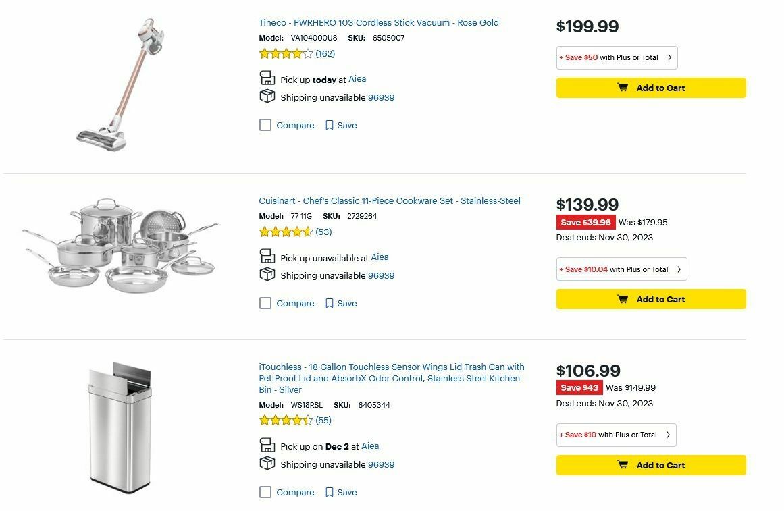This screenshot has height=511, width=784.
Task: Check the Compare box for the Tineco vacuum
Action: tap(265, 125)
